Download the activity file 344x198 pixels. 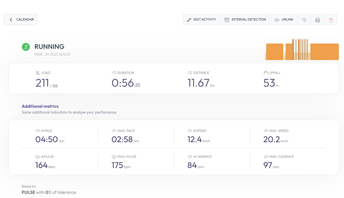(x=304, y=20)
